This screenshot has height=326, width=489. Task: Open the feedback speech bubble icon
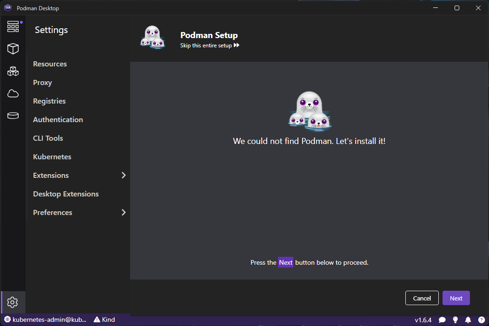(442, 320)
